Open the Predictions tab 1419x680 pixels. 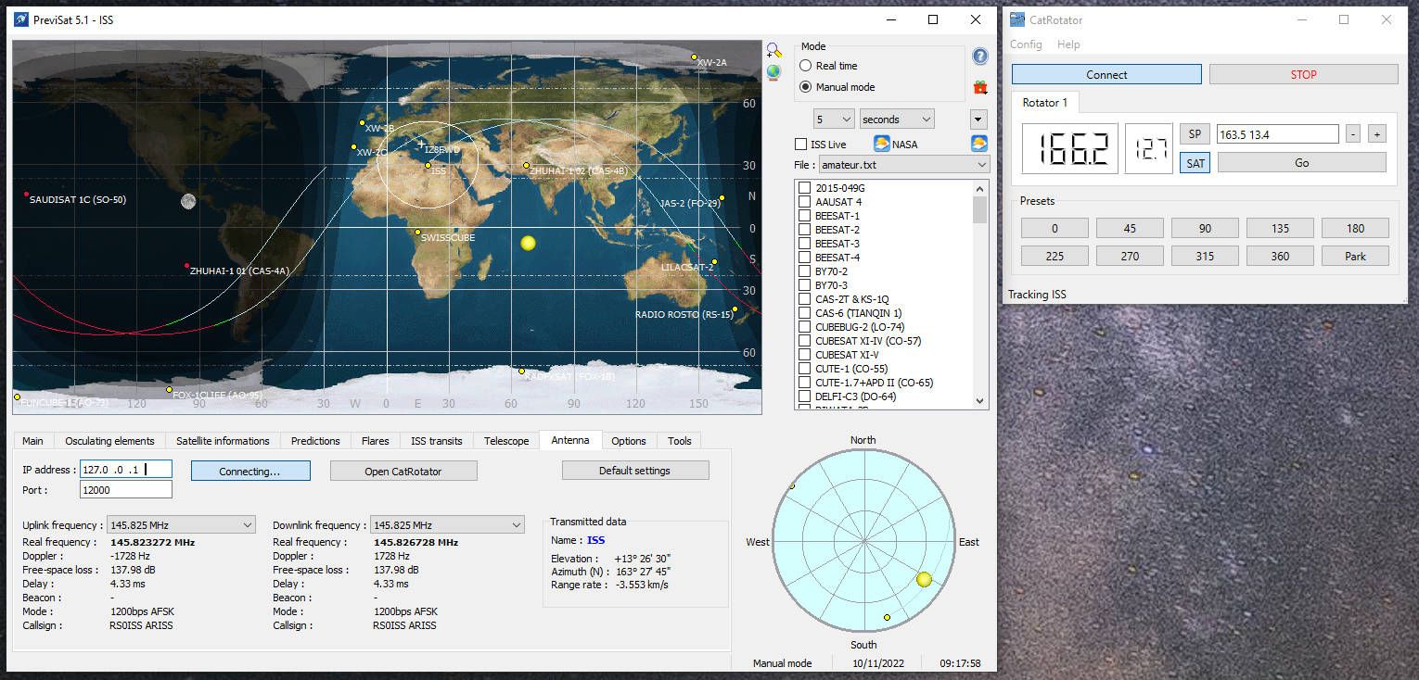point(315,441)
